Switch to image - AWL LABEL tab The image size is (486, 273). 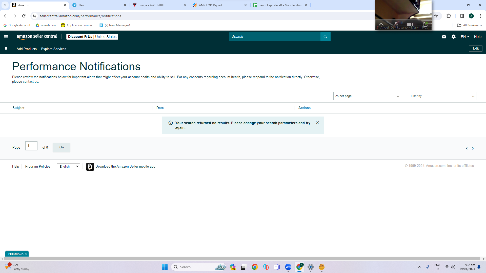(159, 5)
